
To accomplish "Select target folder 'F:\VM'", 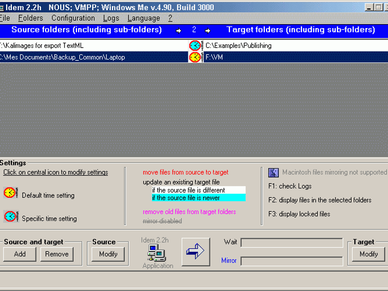I will [296, 57].
